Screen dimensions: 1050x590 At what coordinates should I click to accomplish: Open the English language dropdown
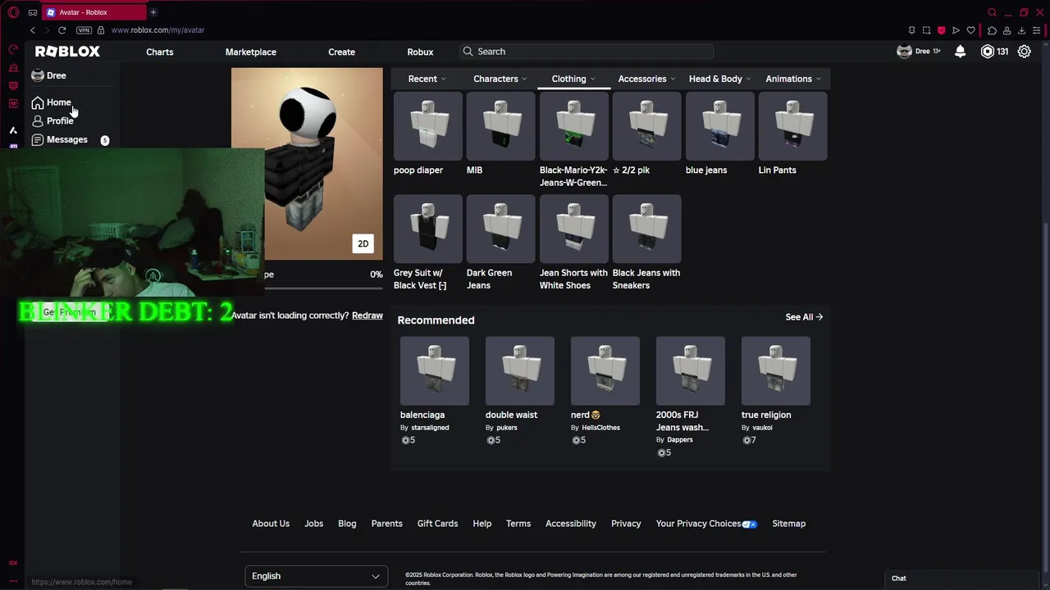pyautogui.click(x=316, y=576)
